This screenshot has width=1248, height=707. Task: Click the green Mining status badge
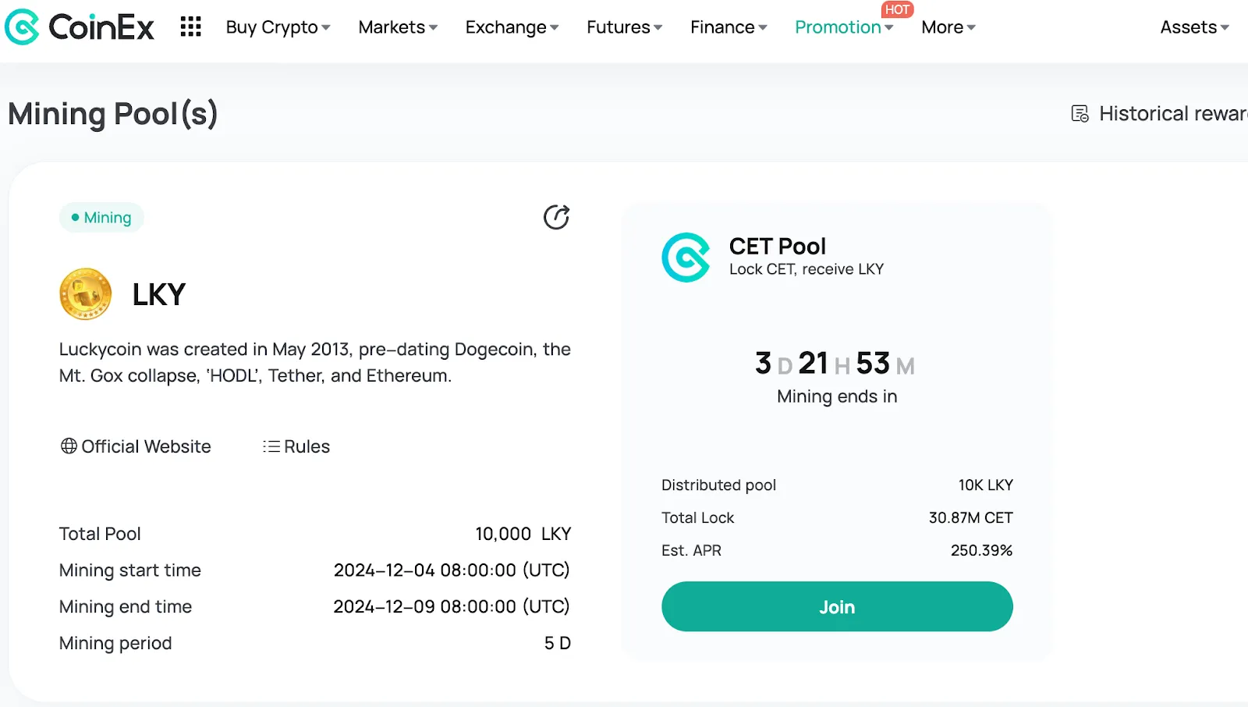point(101,218)
